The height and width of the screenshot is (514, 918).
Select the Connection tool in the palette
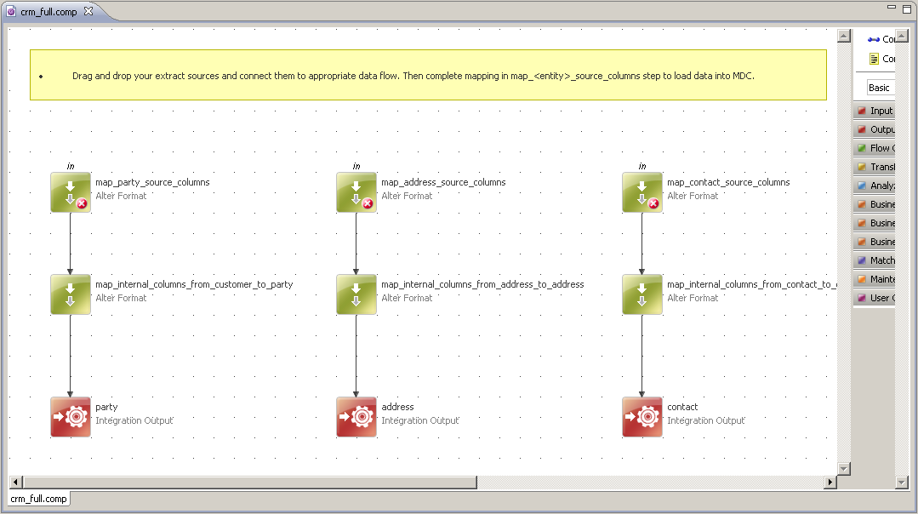pos(880,39)
